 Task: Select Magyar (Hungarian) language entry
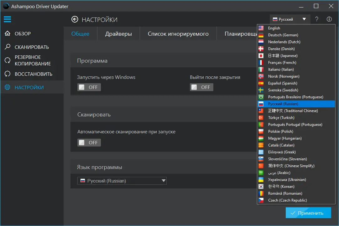tap(296, 138)
